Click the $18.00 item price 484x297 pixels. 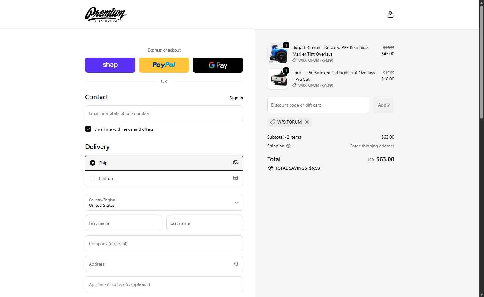[388, 79]
